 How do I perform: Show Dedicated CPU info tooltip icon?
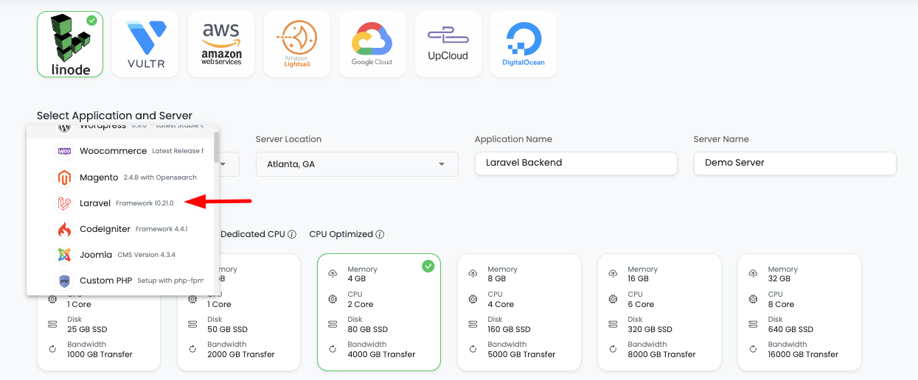click(292, 235)
